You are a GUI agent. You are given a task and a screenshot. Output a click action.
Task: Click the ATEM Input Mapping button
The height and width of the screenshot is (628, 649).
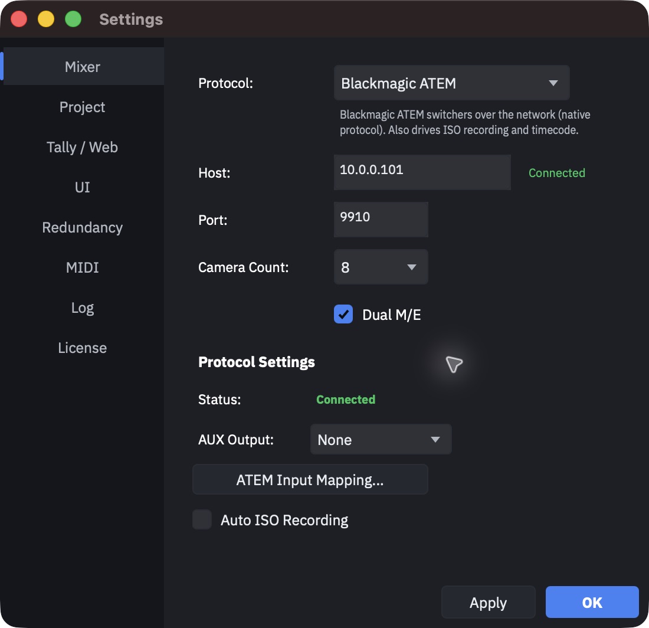click(x=310, y=479)
